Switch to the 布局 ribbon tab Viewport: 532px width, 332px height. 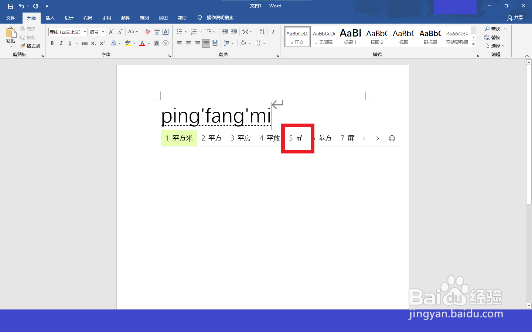(x=88, y=18)
